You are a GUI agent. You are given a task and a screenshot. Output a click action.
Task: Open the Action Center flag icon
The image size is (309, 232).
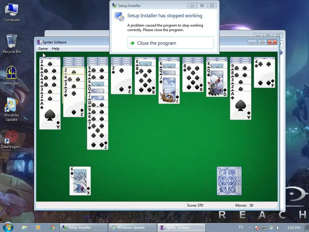256,228
